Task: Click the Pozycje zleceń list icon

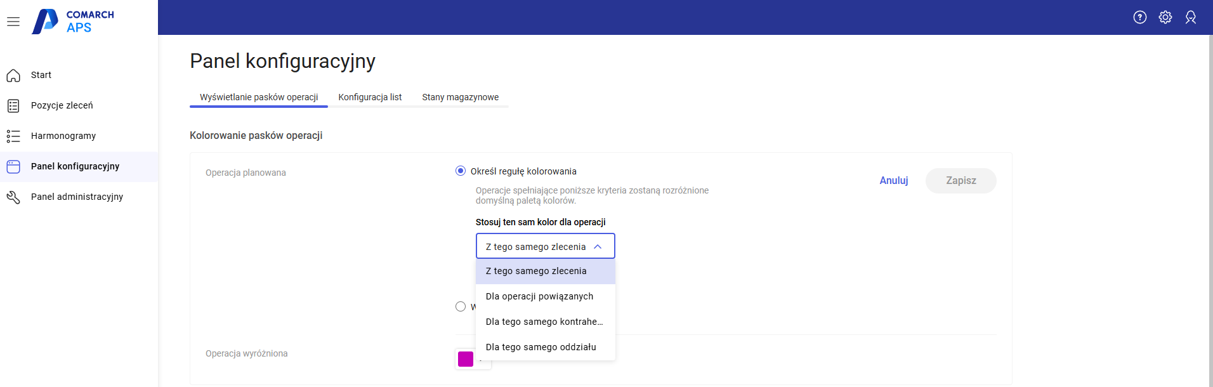Action: 13,106
